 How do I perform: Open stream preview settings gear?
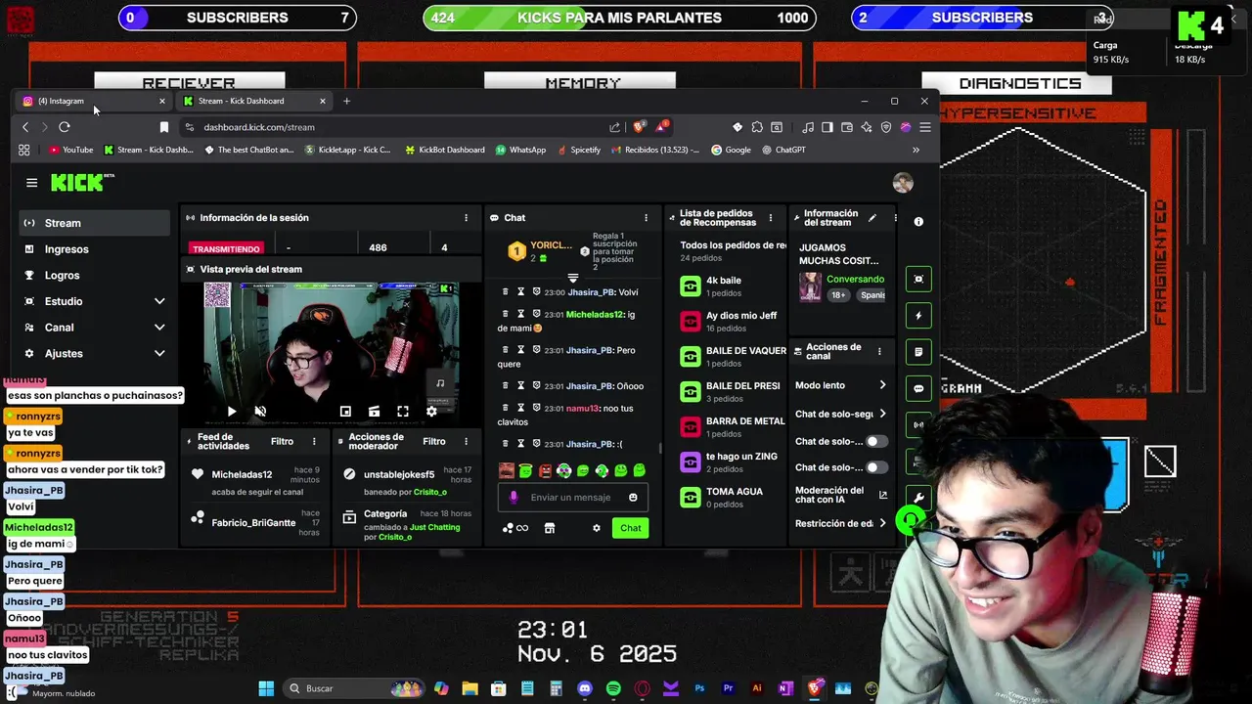click(x=431, y=412)
